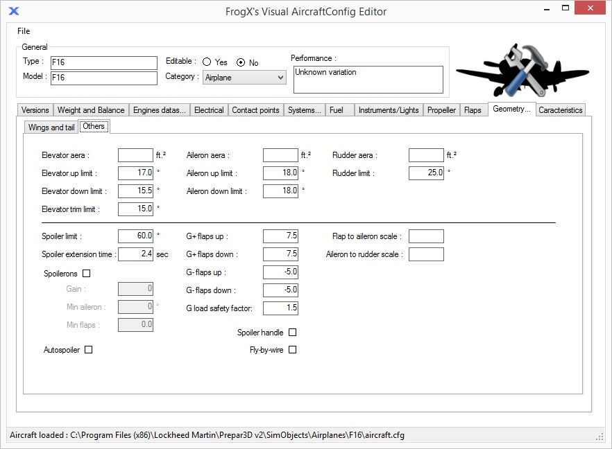The width and height of the screenshot is (612, 449).
Task: Click the Flap to aileron scale field
Action: pos(426,236)
